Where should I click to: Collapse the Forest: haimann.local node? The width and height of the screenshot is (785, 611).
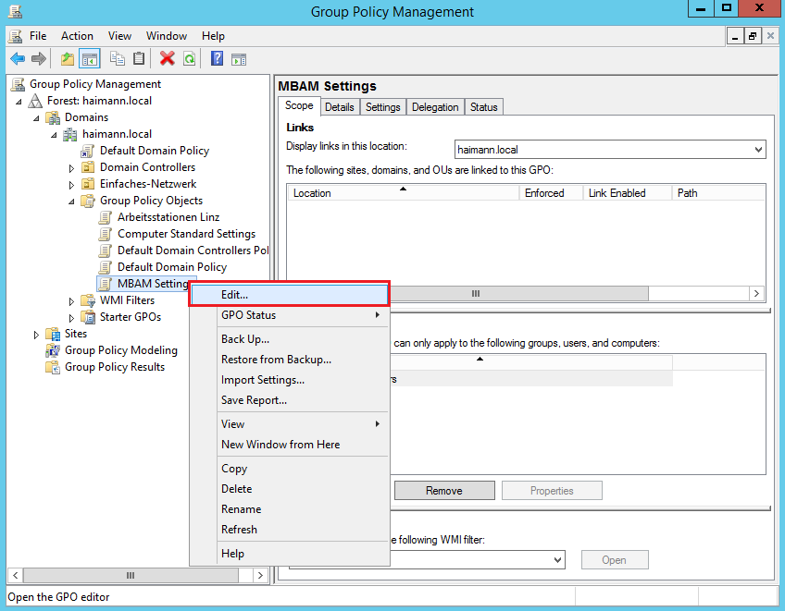(x=19, y=102)
